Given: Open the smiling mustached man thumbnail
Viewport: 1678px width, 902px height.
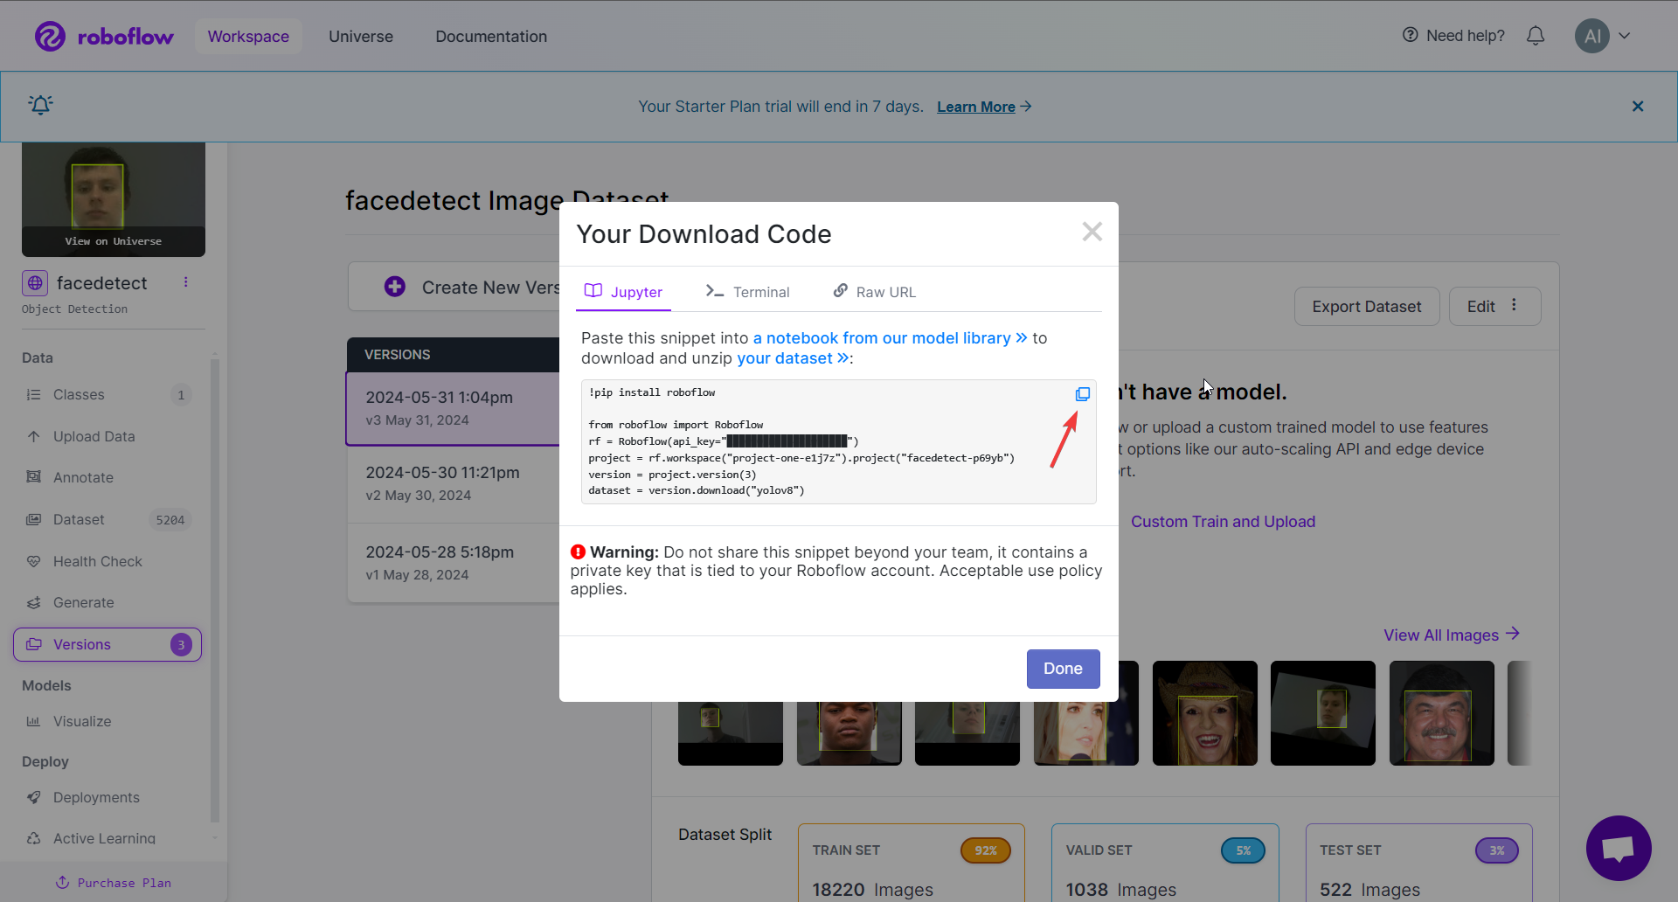Looking at the screenshot, I should (1441, 713).
